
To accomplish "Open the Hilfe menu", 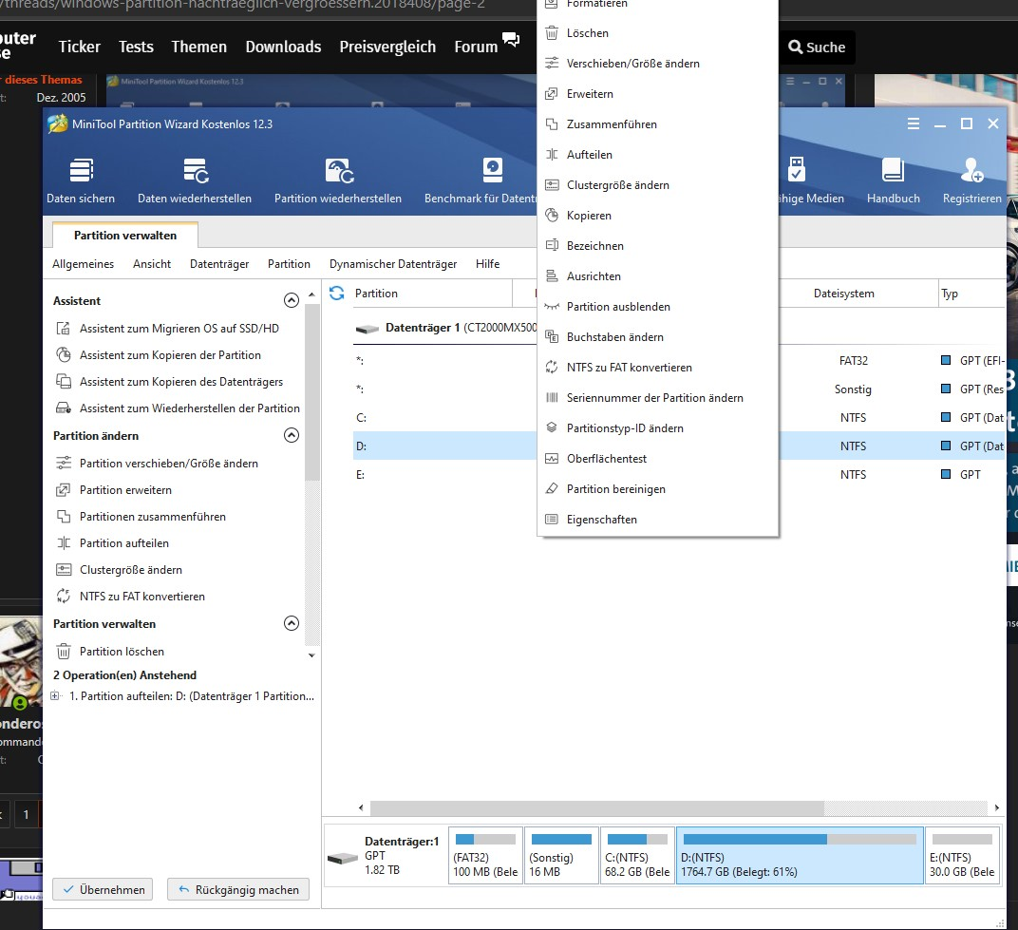I will [487, 264].
